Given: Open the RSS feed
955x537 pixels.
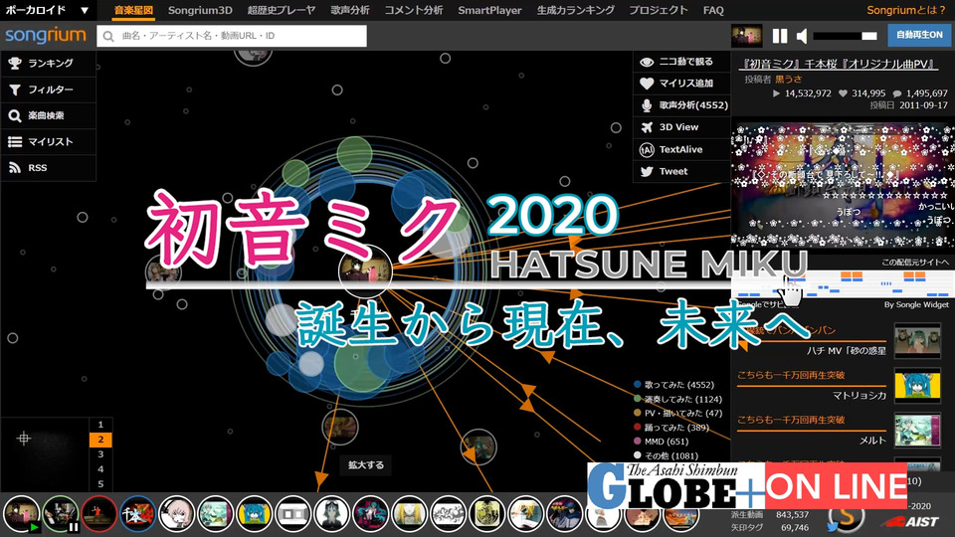Looking at the screenshot, I should click(48, 168).
